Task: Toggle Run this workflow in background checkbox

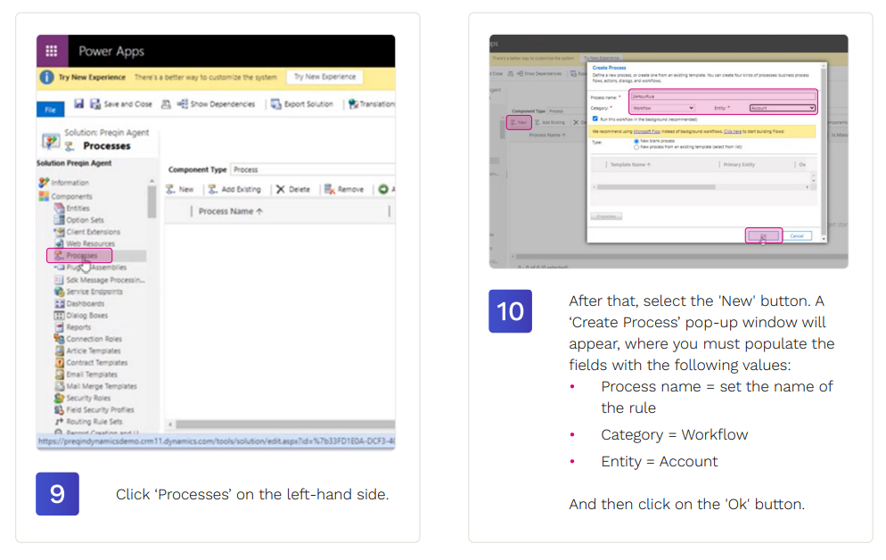Action: [x=595, y=119]
